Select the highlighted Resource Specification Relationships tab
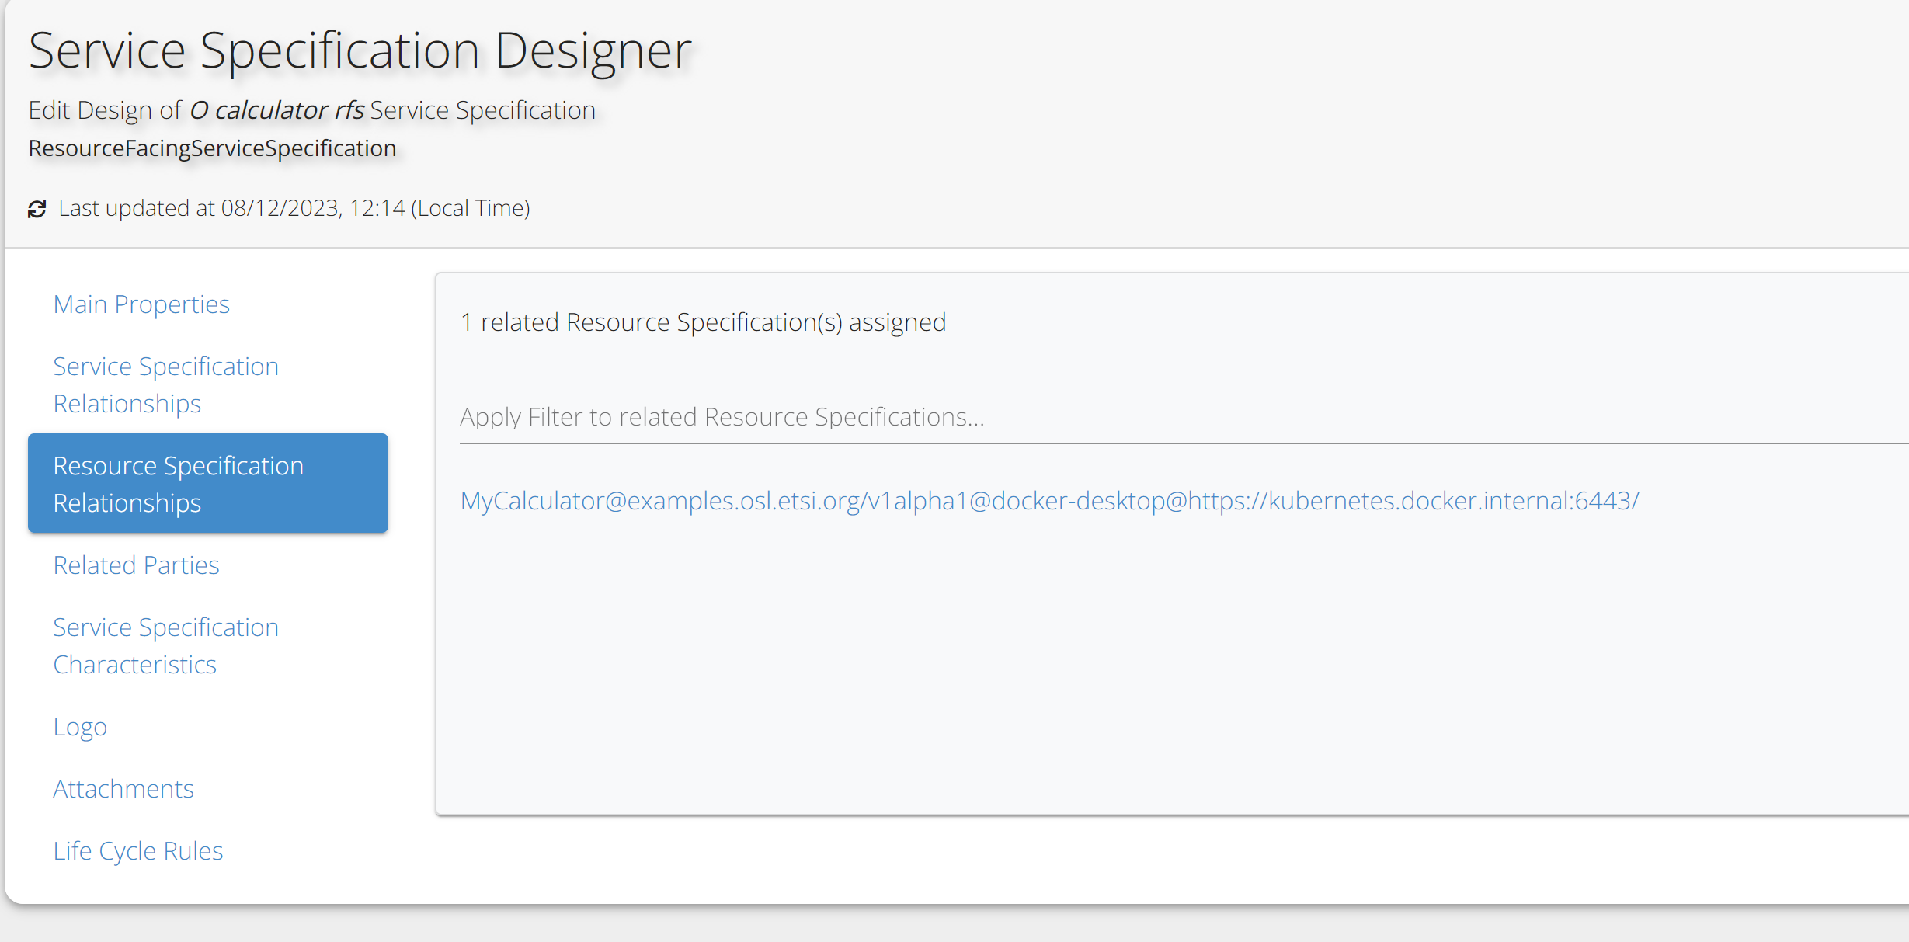This screenshot has height=942, width=1909. click(x=207, y=483)
